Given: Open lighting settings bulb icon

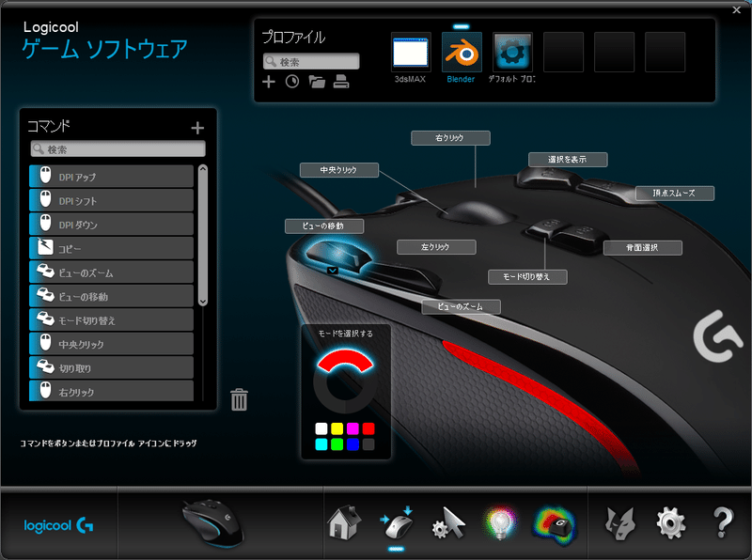Looking at the screenshot, I should (500, 522).
